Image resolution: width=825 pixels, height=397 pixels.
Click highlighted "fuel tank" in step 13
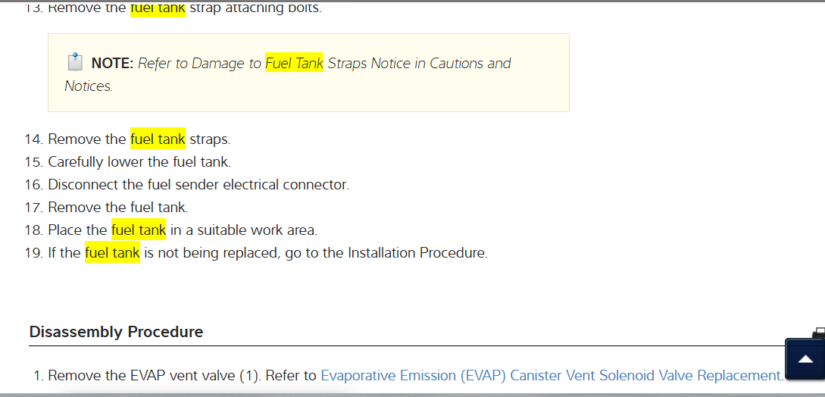point(158,9)
